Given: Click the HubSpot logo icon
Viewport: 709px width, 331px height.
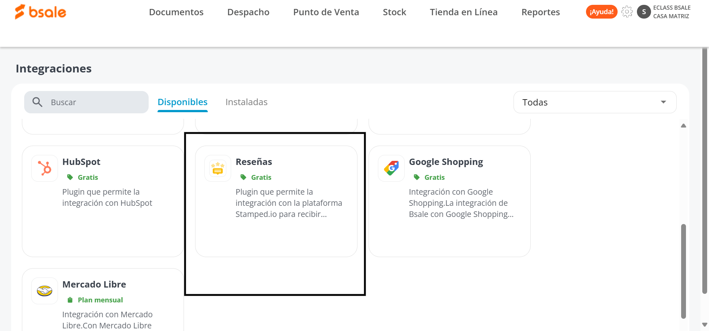Looking at the screenshot, I should [x=45, y=168].
